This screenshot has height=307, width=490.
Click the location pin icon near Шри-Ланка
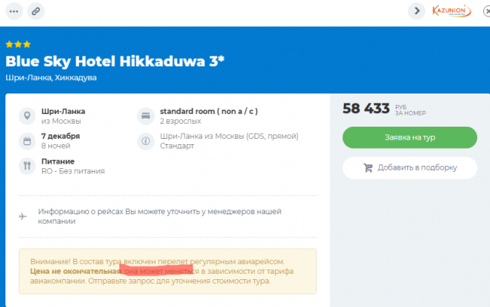coord(27,115)
